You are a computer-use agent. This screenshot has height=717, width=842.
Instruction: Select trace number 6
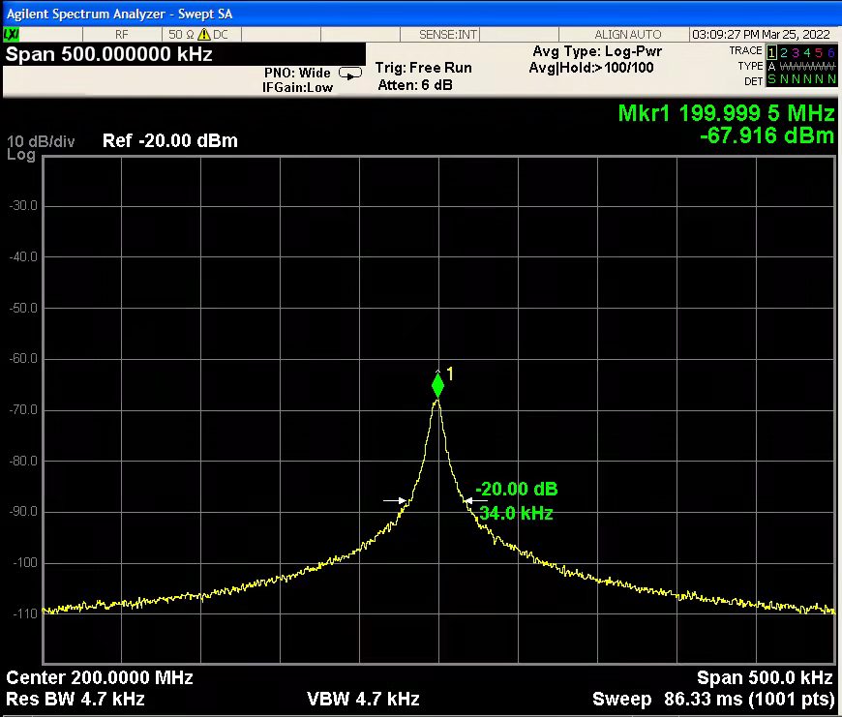click(x=830, y=51)
